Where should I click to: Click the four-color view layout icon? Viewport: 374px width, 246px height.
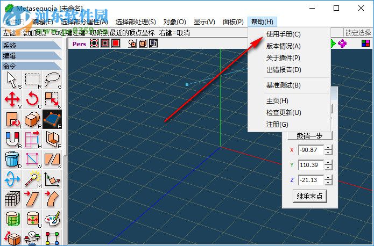(365, 44)
